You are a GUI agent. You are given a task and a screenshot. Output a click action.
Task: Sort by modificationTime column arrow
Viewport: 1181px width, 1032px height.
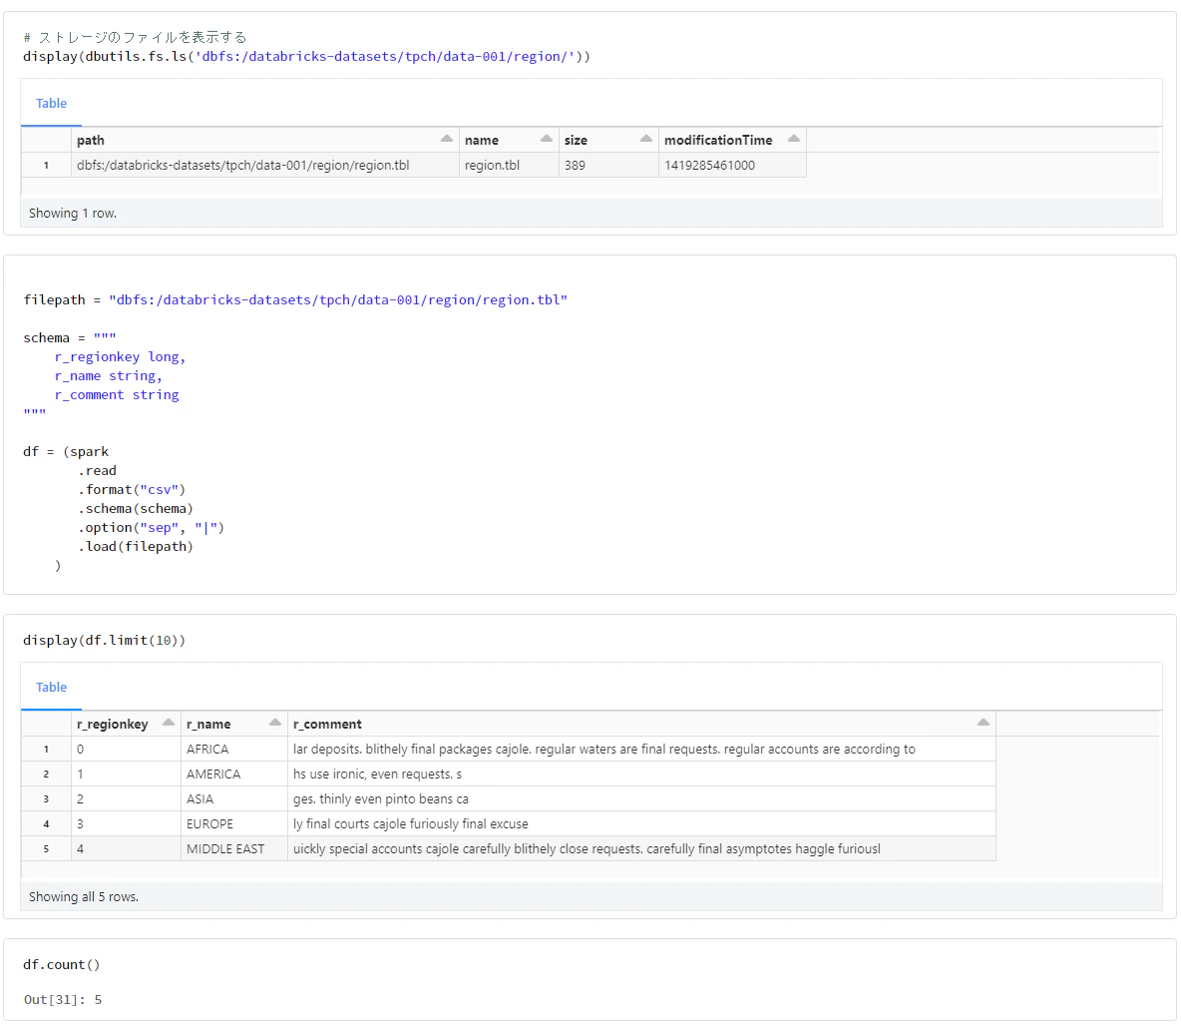pos(794,139)
